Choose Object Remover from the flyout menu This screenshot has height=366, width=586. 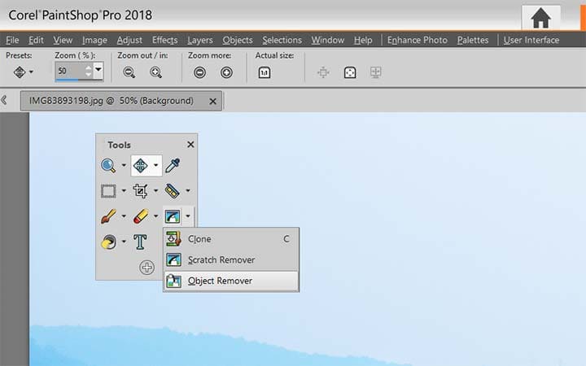point(231,281)
